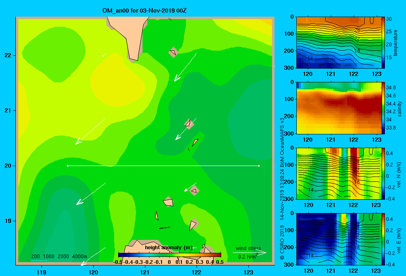This screenshot has width=406, height=276.
Task: Click the wind arrow near 22°N 121.8°E
Action: (185, 67)
